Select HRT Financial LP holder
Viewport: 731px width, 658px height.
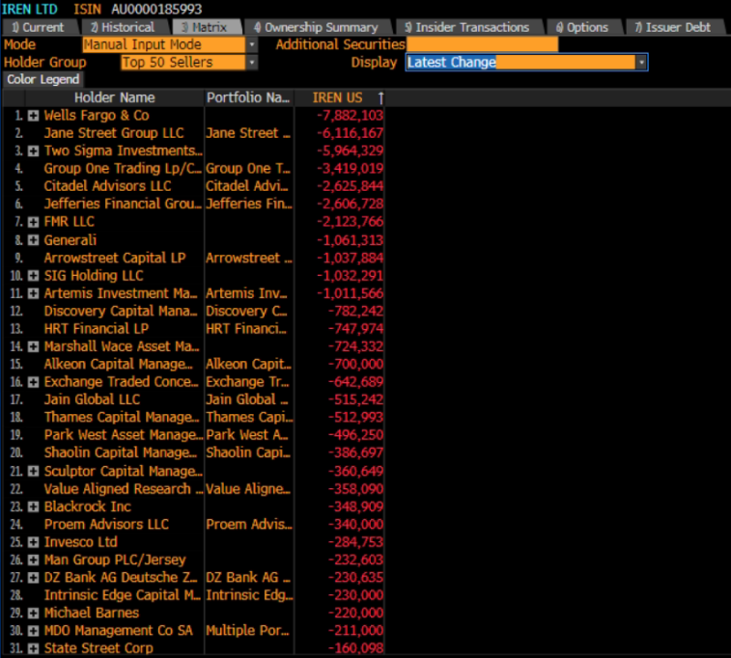(x=96, y=329)
